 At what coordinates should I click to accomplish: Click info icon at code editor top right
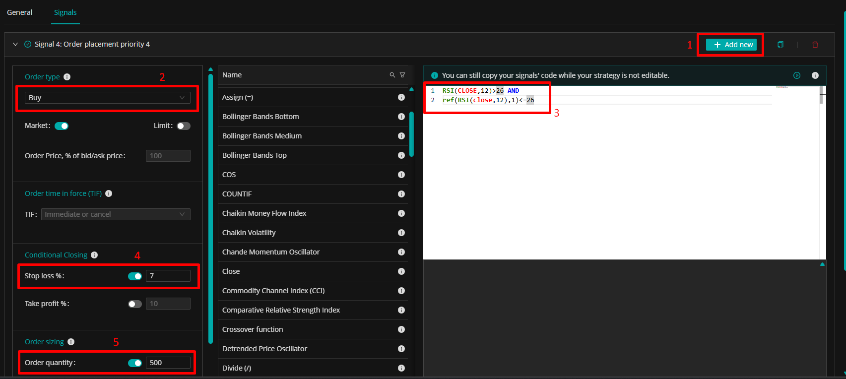pos(815,75)
